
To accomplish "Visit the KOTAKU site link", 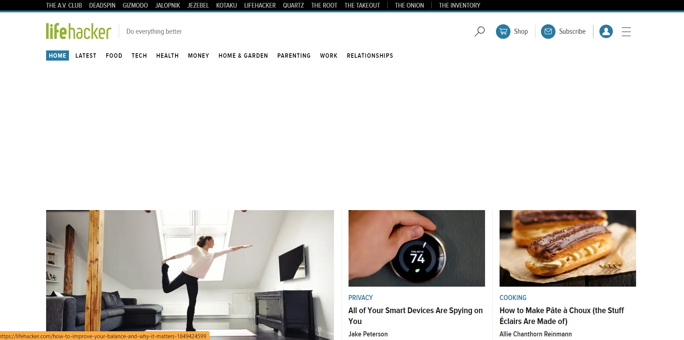I will pos(226,5).
